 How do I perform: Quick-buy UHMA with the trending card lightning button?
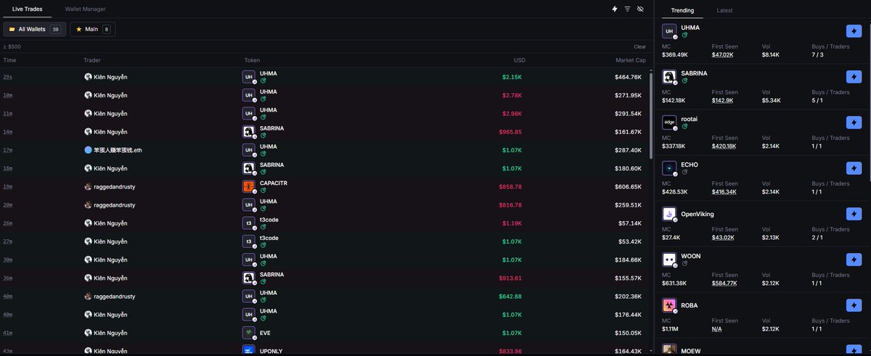[x=854, y=31]
